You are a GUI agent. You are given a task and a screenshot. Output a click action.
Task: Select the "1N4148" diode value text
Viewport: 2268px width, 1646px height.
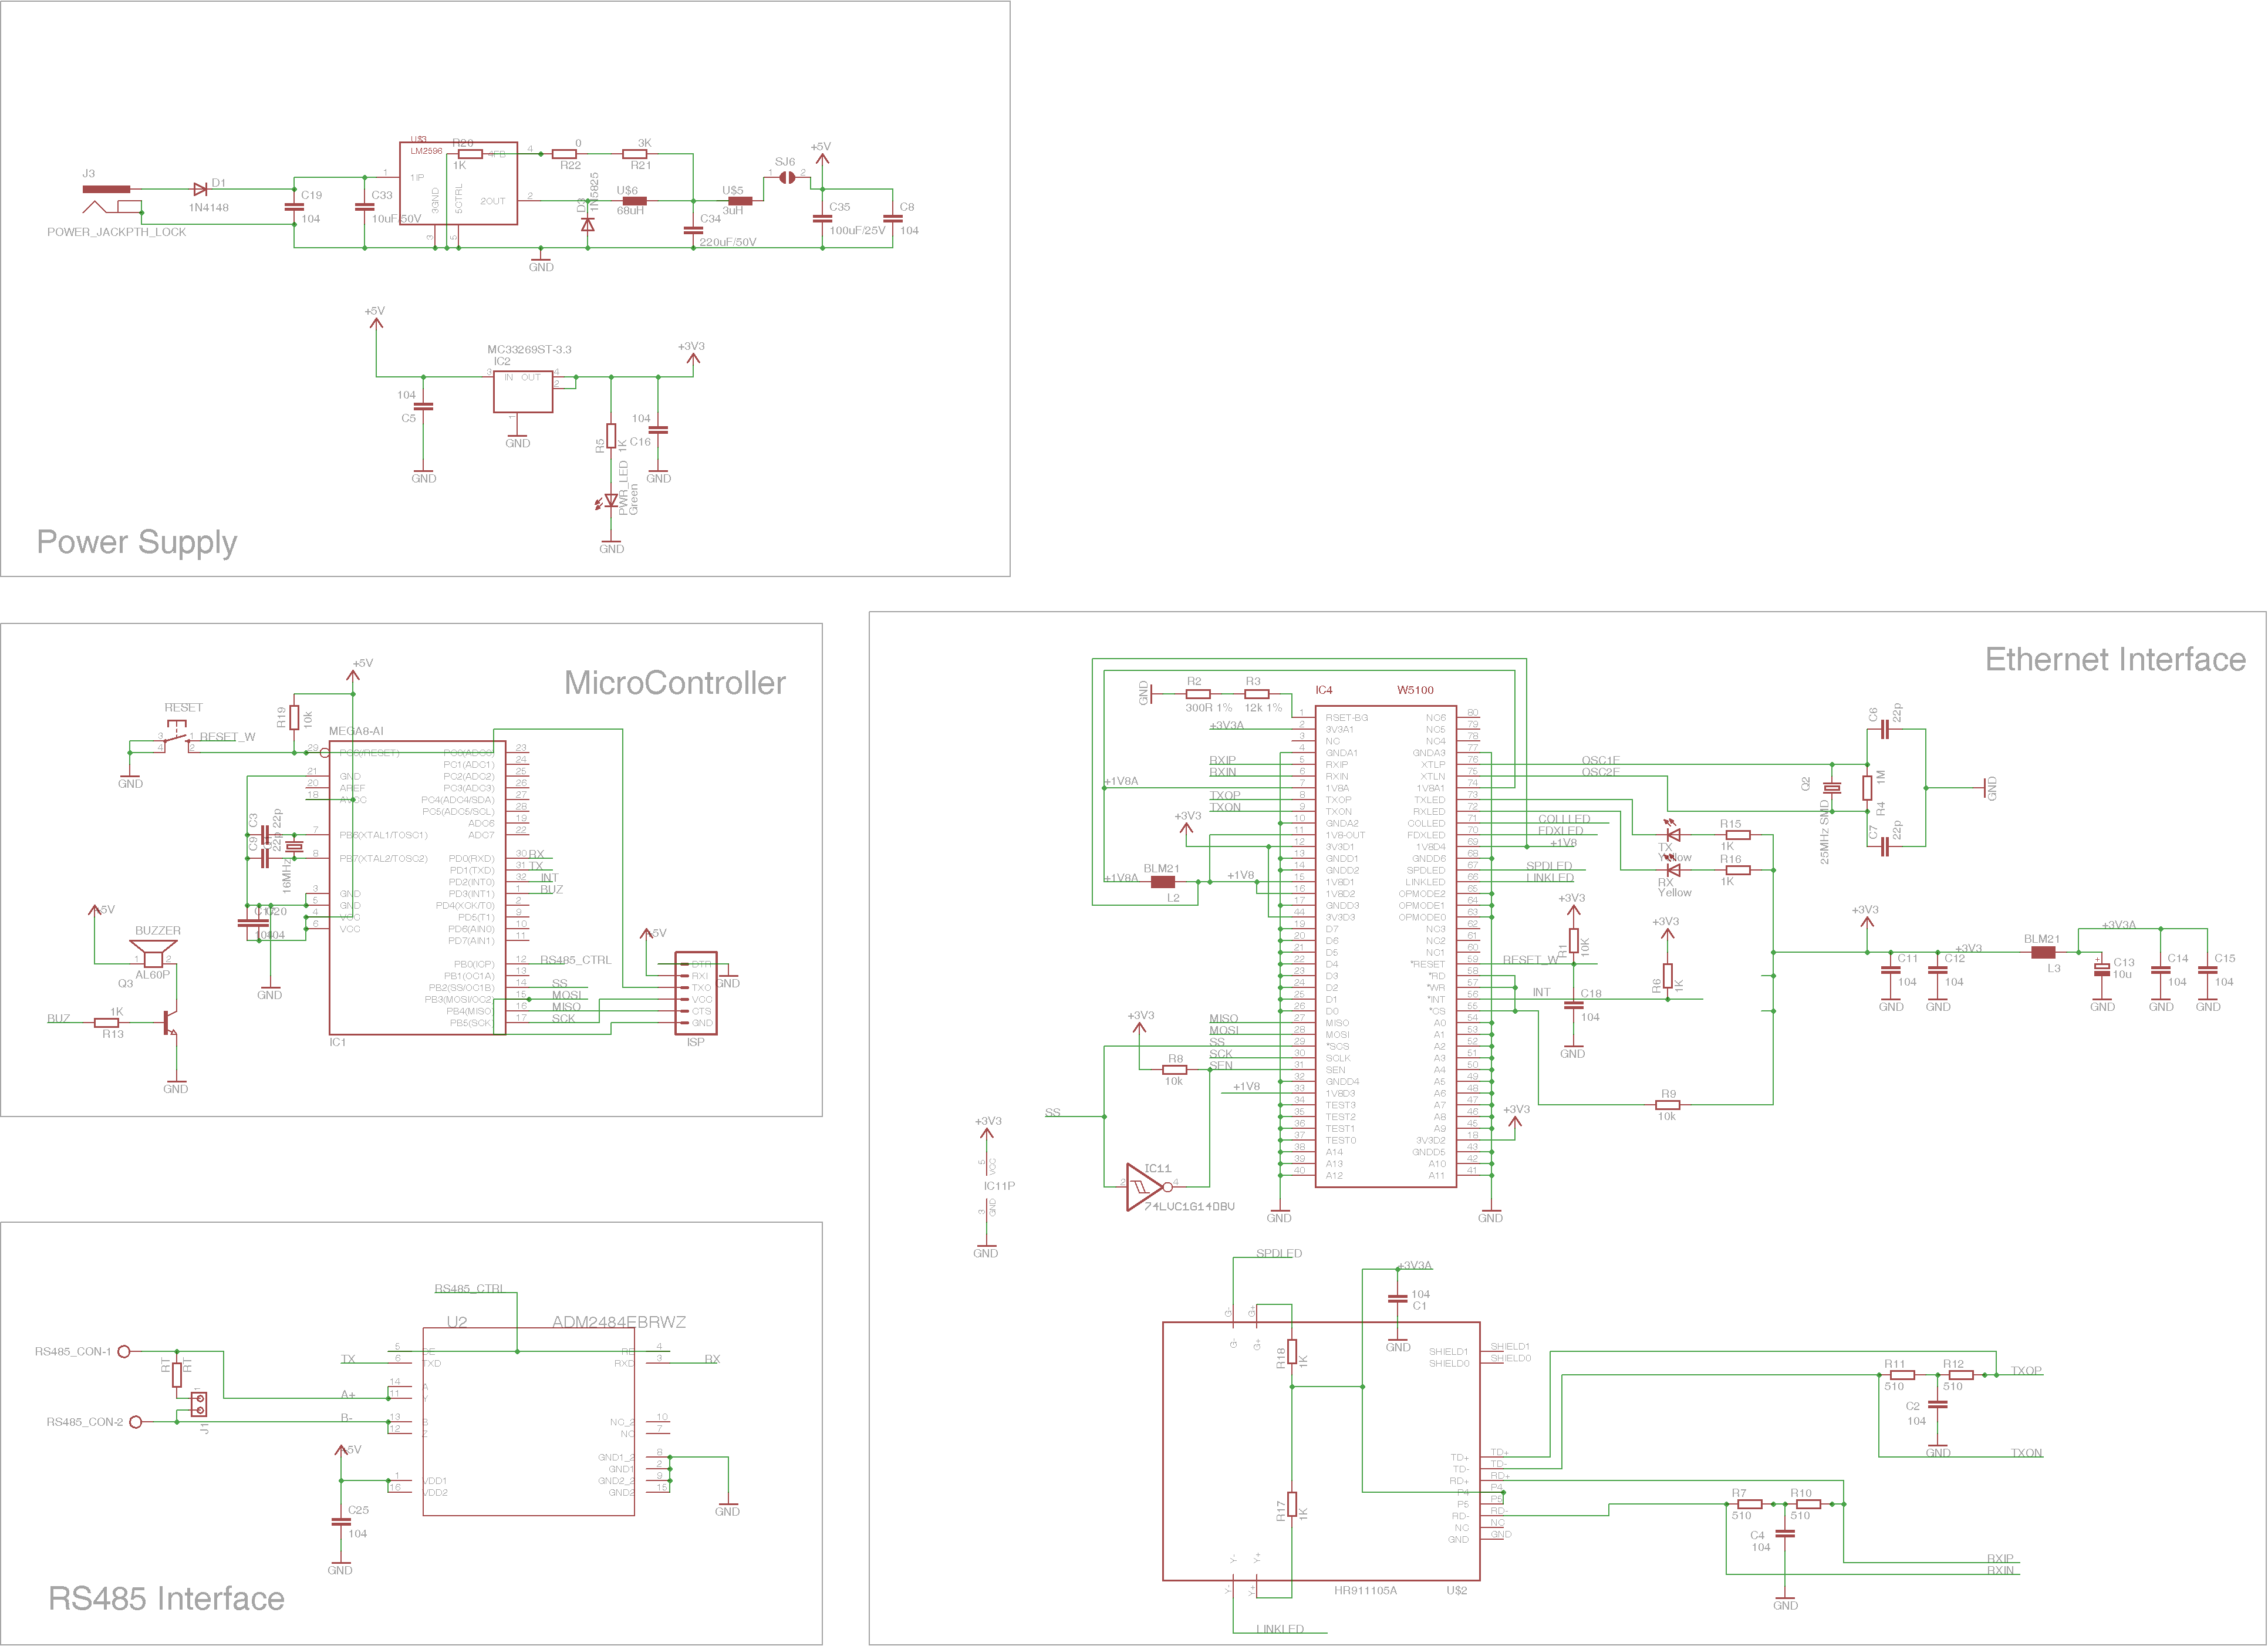209,208
